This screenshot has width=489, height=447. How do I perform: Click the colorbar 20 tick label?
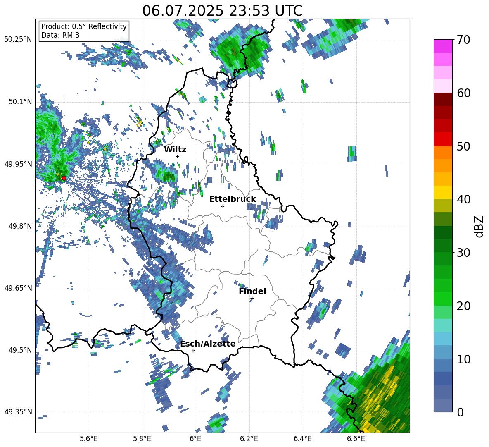point(463,306)
